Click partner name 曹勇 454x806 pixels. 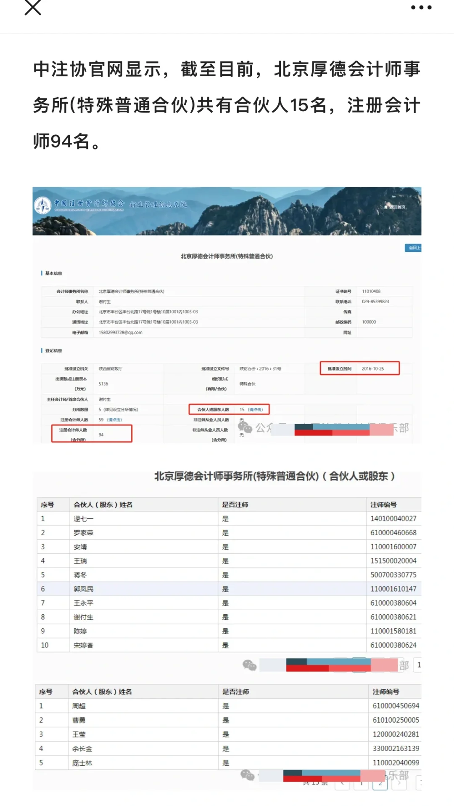tap(79, 720)
